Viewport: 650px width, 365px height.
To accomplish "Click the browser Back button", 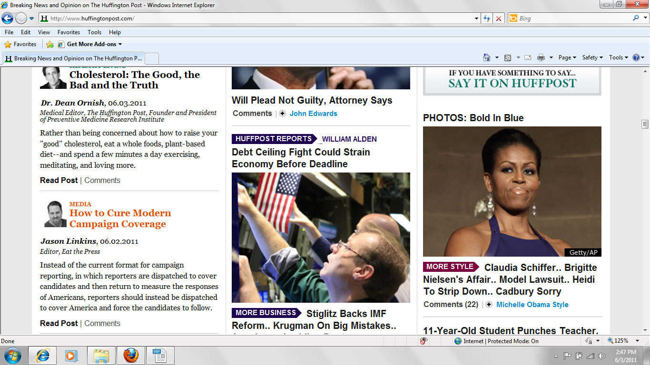I will click(8, 19).
